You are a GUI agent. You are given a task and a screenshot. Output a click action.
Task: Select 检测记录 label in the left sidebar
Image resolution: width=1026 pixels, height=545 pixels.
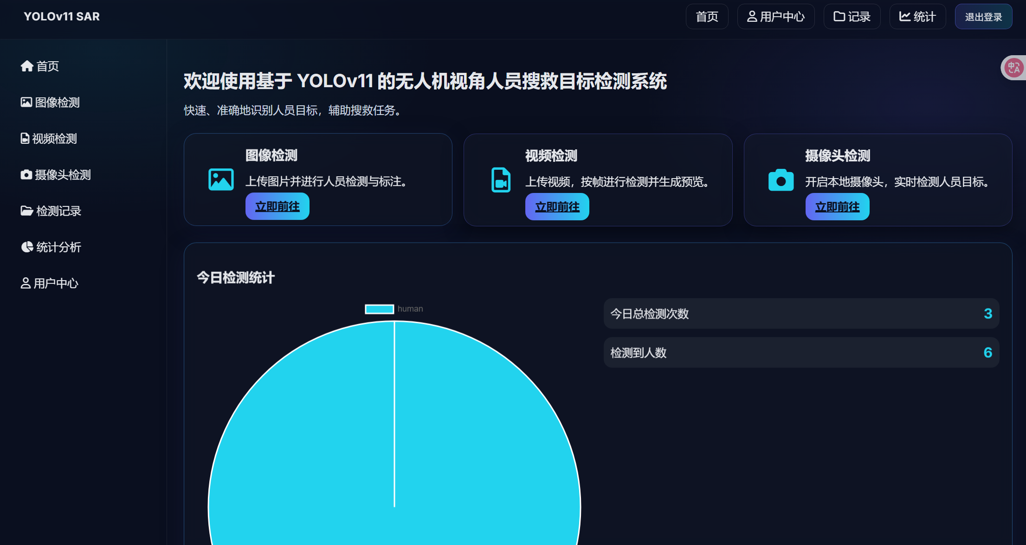pyautogui.click(x=59, y=211)
